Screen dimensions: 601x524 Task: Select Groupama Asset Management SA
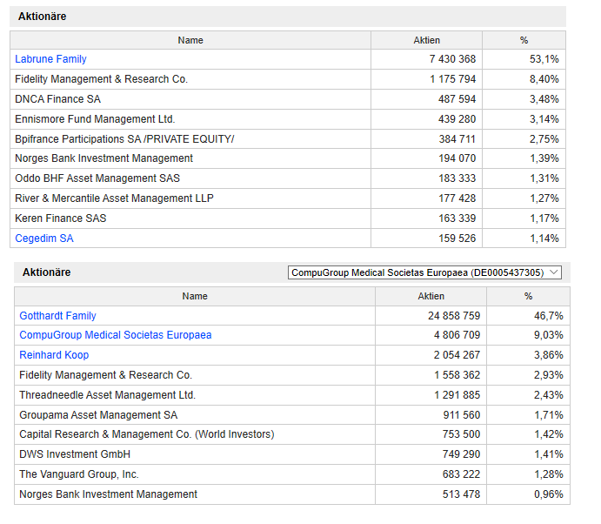point(98,415)
